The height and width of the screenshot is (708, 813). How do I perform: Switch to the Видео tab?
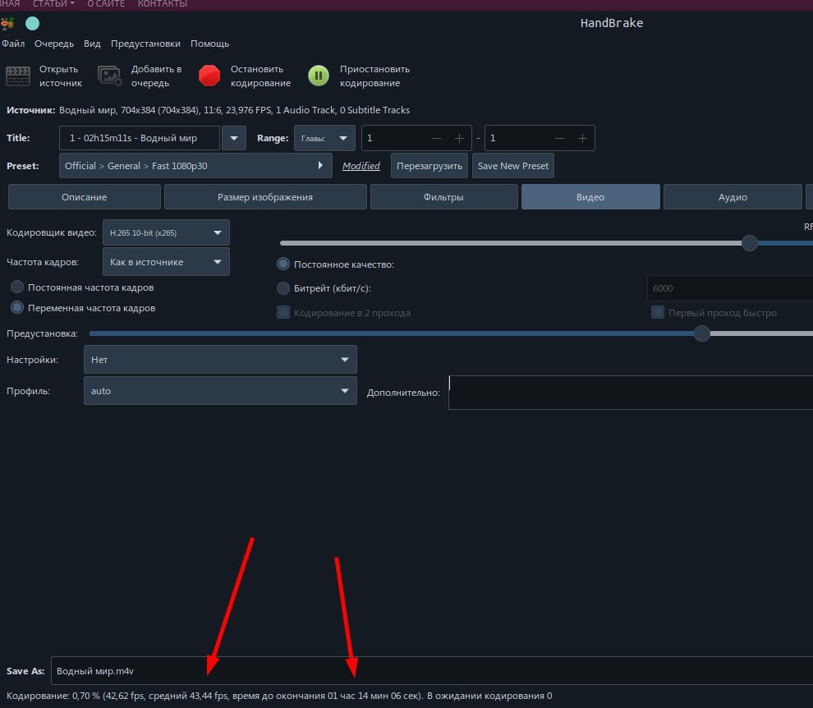point(590,197)
